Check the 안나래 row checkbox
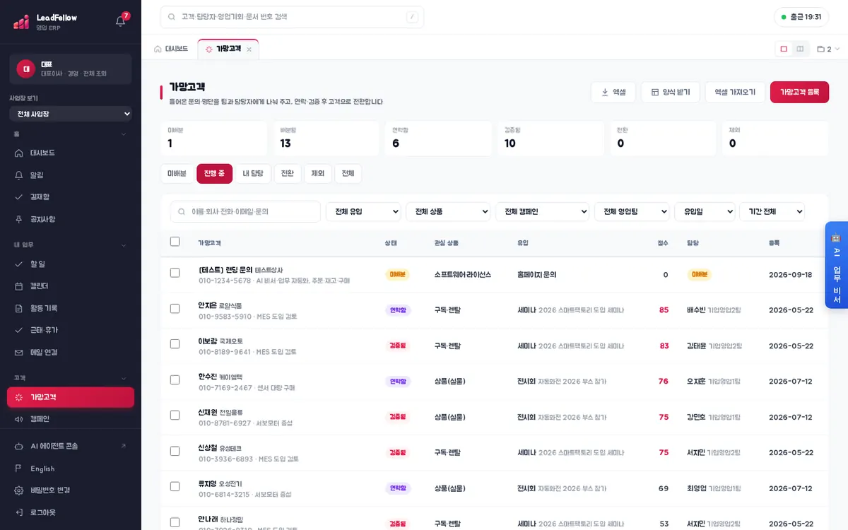The height and width of the screenshot is (530, 848). [175, 522]
